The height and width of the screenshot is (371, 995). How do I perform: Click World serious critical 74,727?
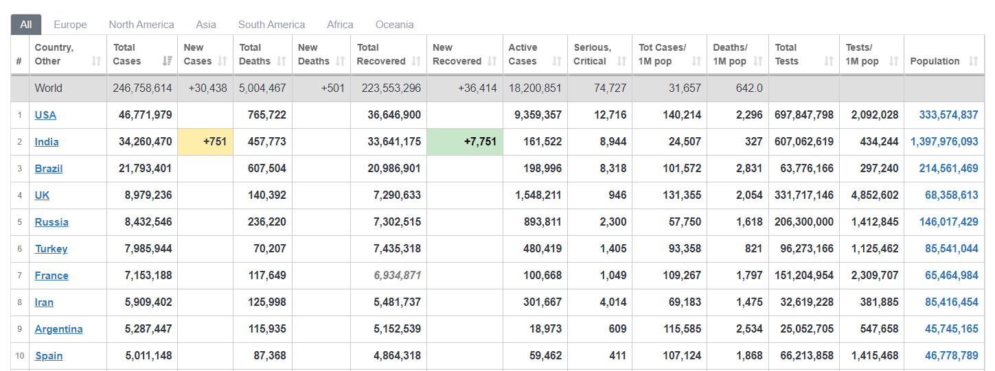[x=611, y=88]
